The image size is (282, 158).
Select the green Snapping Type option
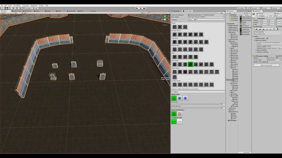click(x=174, y=122)
